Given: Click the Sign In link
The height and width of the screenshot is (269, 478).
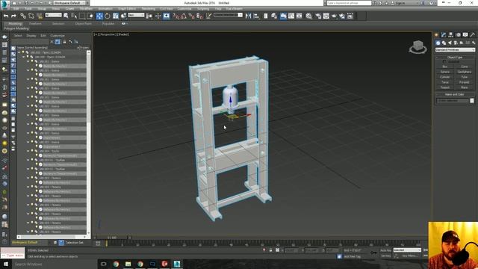Looking at the screenshot, I should click(400, 3).
